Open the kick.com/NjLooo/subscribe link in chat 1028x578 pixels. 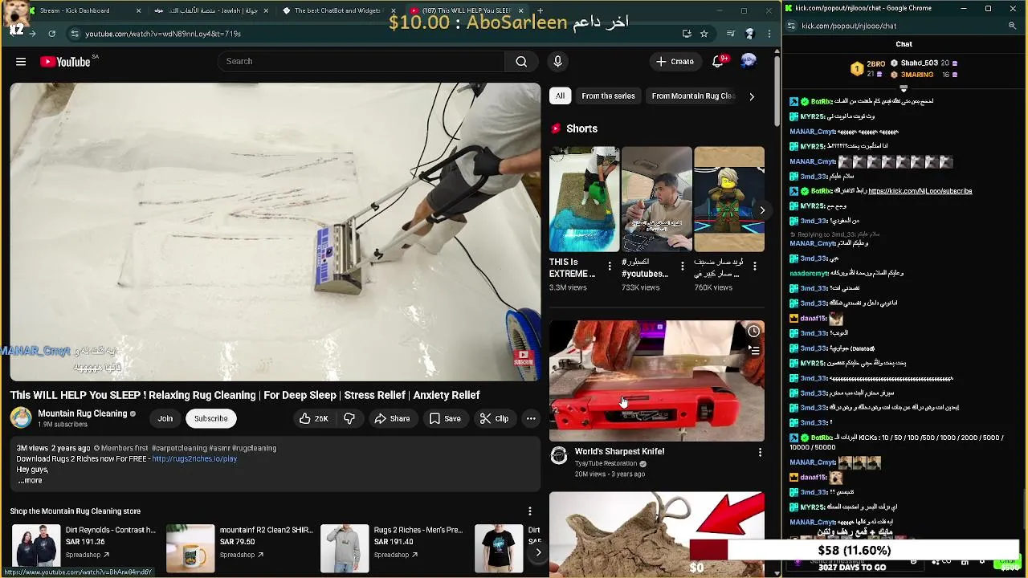tap(920, 191)
